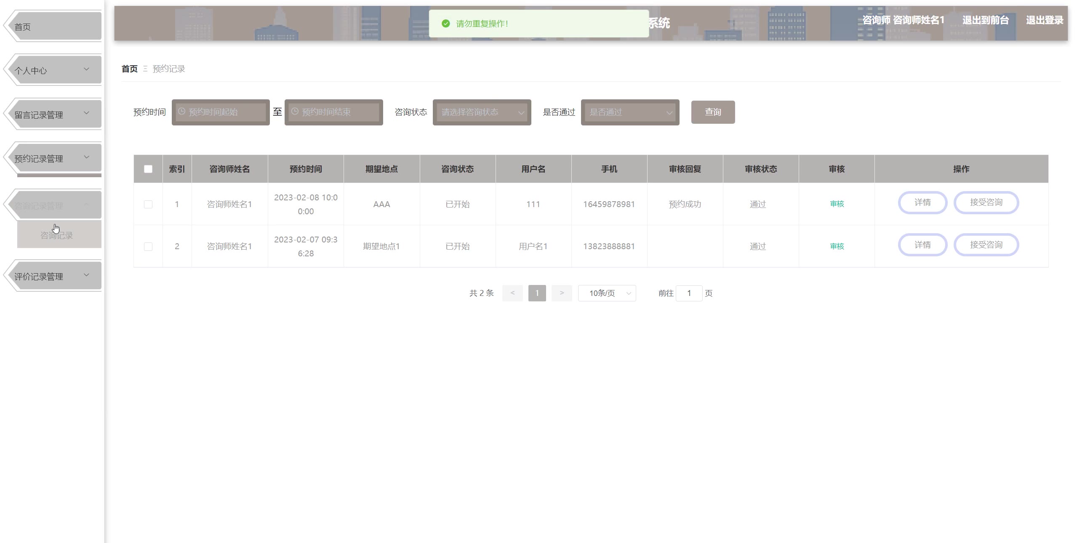Click 接受咨询 for row 1
Viewport: 1077px width, 543px height.
986,202
